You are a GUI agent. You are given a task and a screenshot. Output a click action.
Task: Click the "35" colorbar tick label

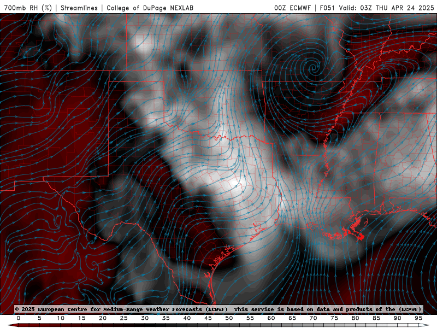pyautogui.click(x=166, y=318)
